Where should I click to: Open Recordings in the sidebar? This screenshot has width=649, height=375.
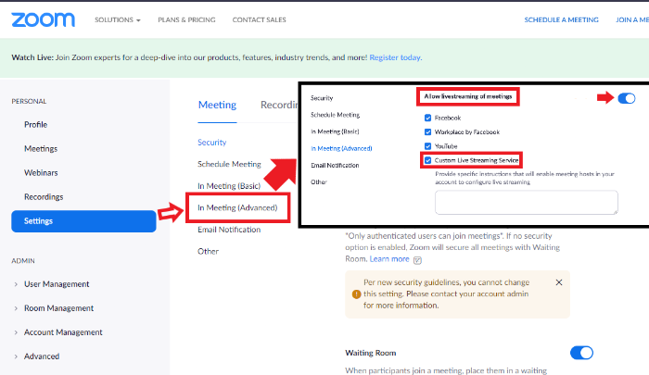click(x=44, y=197)
